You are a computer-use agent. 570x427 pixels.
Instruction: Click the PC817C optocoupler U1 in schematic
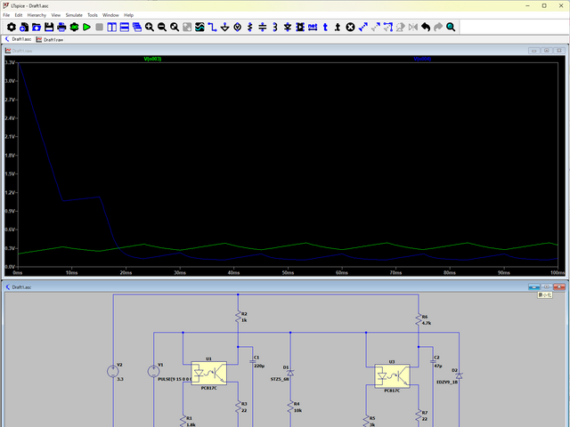(208, 373)
